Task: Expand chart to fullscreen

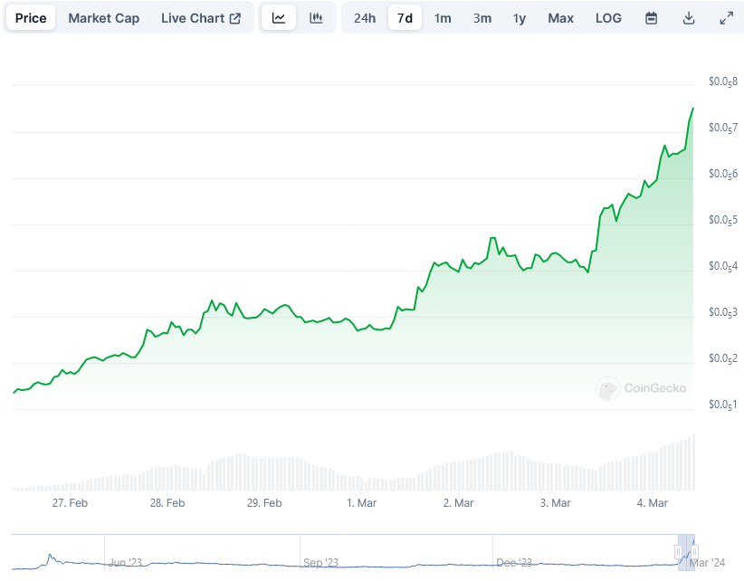Action: click(x=727, y=18)
